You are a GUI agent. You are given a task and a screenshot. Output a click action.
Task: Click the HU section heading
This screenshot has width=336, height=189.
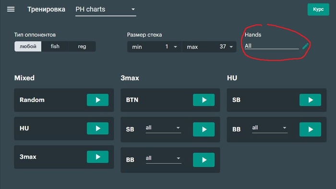coord(232,78)
